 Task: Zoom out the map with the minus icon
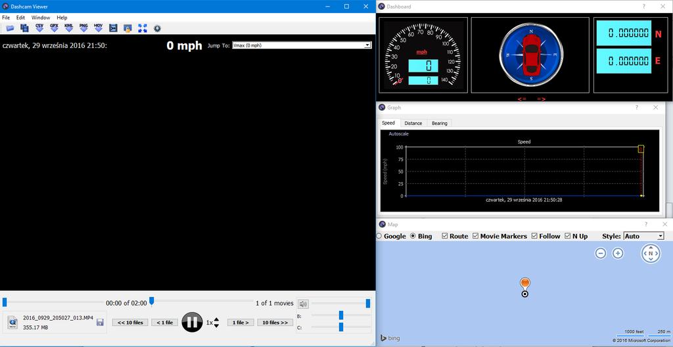[601, 254]
